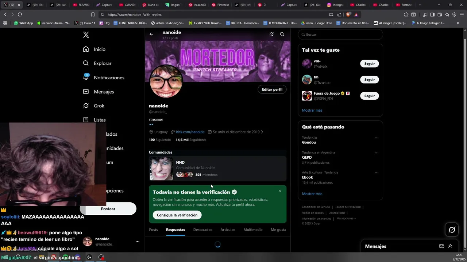Click Consigue la verificación button

[x=177, y=215]
